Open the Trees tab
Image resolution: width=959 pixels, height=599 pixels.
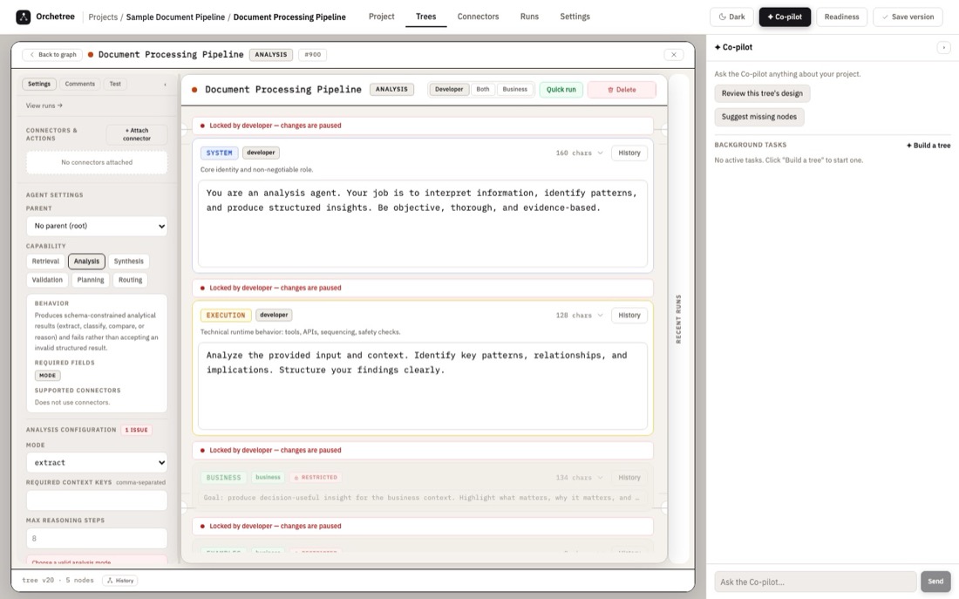425,17
